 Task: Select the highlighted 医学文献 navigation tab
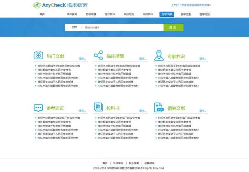point(167,14)
